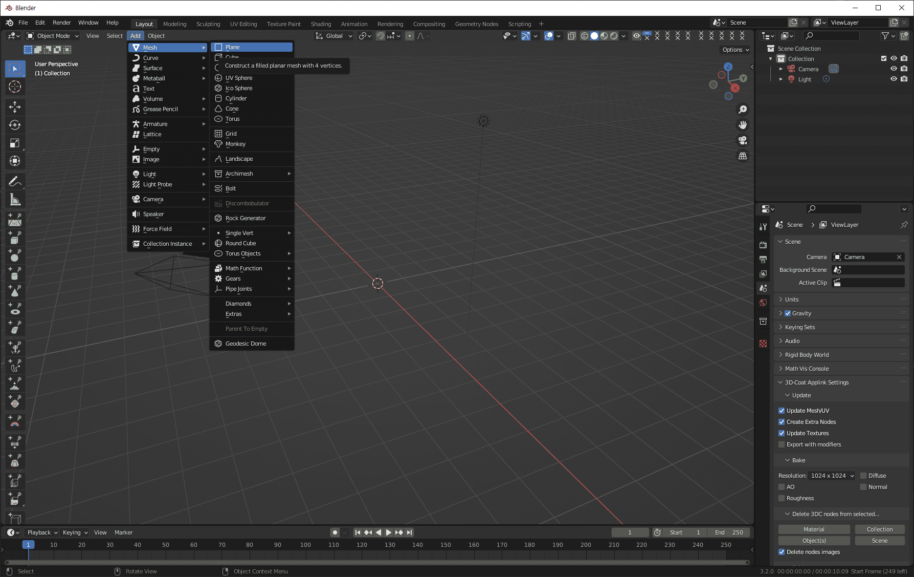914x577 pixels.
Task: Click the End frame value field
Action: point(730,532)
